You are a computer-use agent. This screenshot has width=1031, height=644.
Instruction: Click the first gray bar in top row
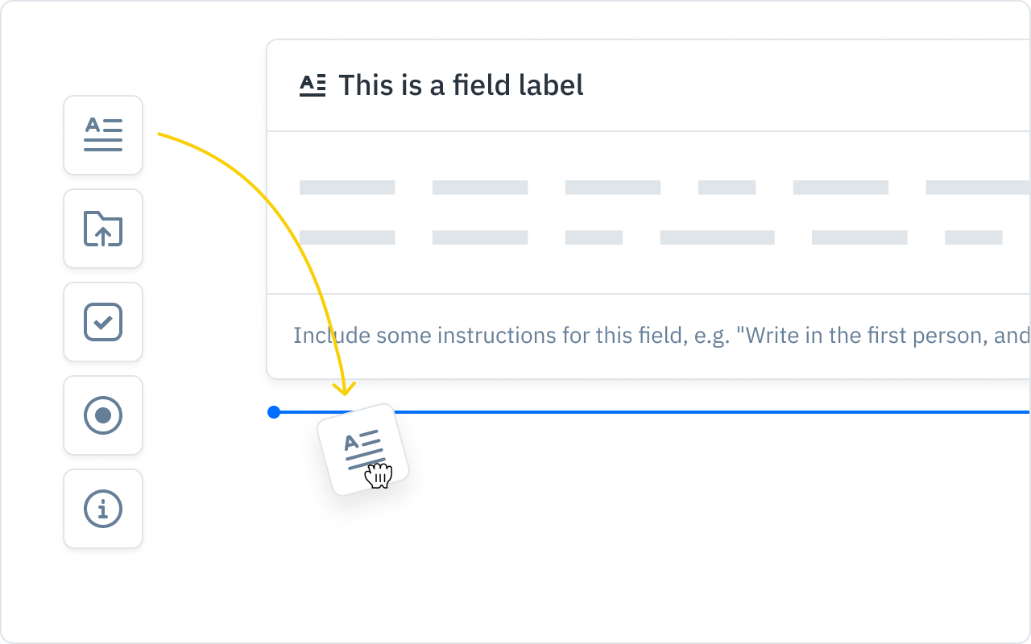pyautogui.click(x=347, y=188)
